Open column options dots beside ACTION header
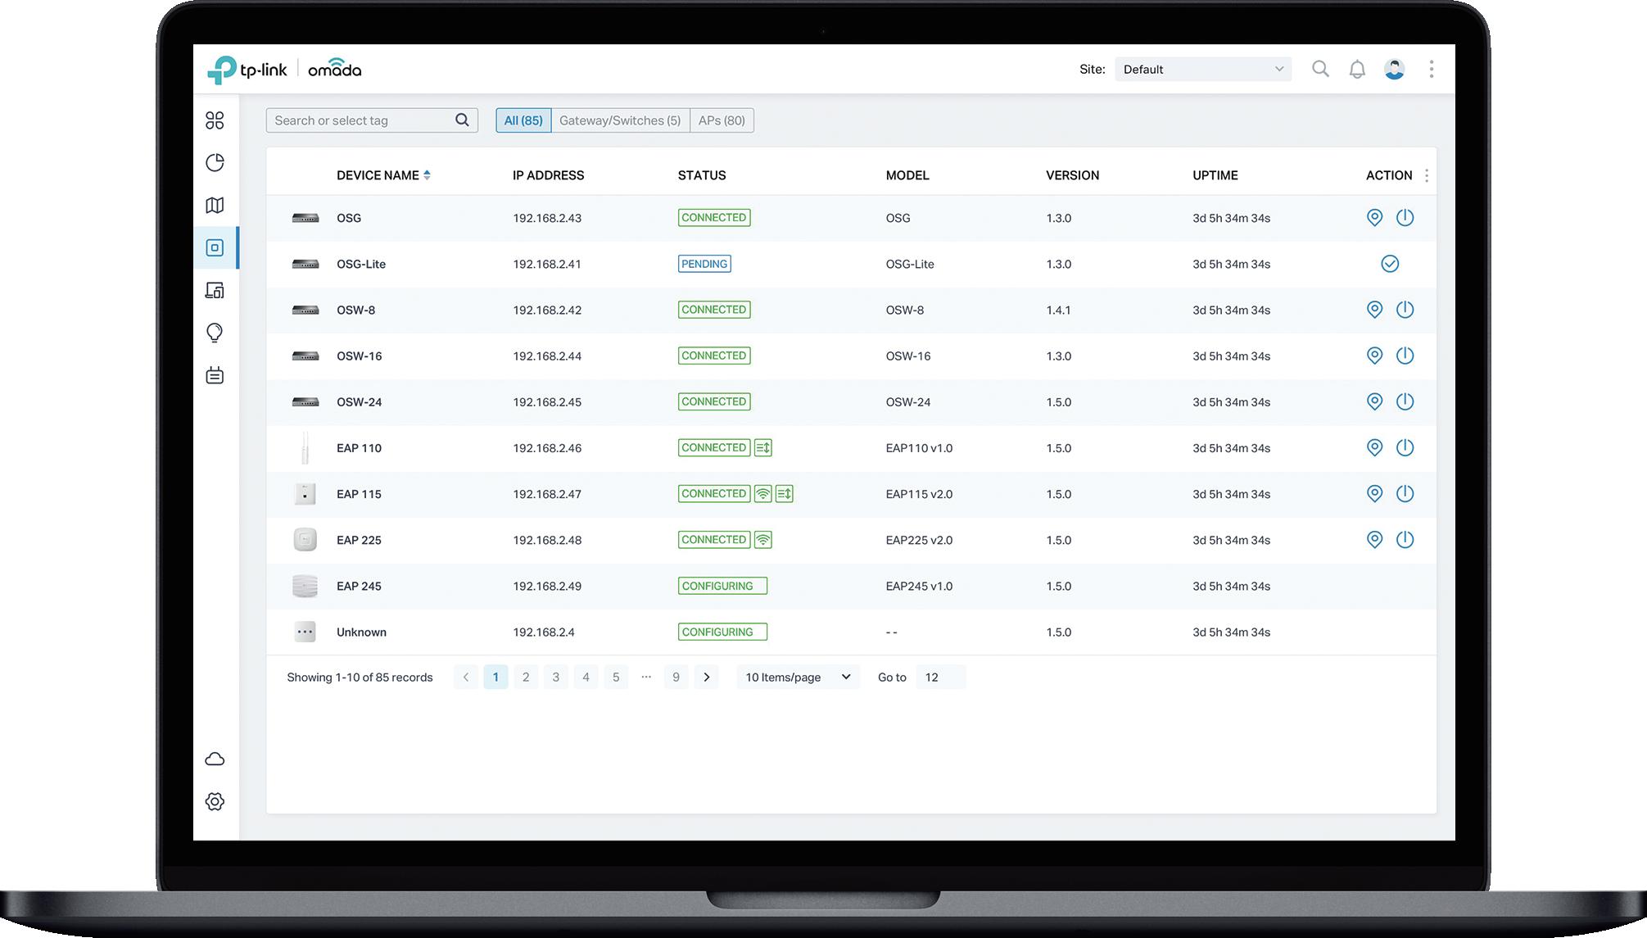1647x938 pixels. (1427, 175)
